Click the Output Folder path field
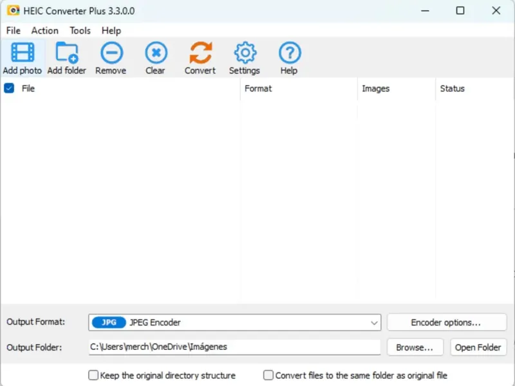 [234, 347]
